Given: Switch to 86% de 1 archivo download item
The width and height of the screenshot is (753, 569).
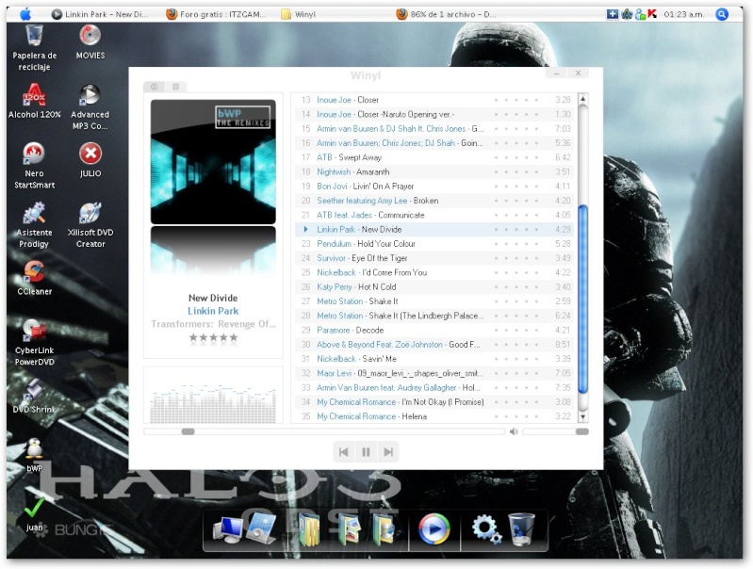Looking at the screenshot, I should click(x=447, y=14).
